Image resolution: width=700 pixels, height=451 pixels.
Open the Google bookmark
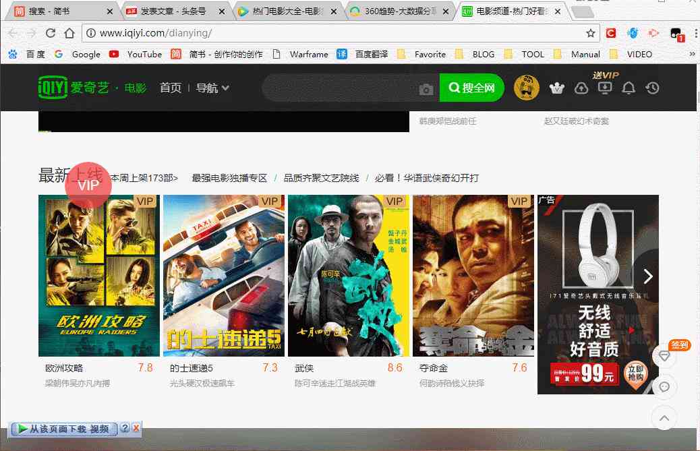(x=78, y=55)
